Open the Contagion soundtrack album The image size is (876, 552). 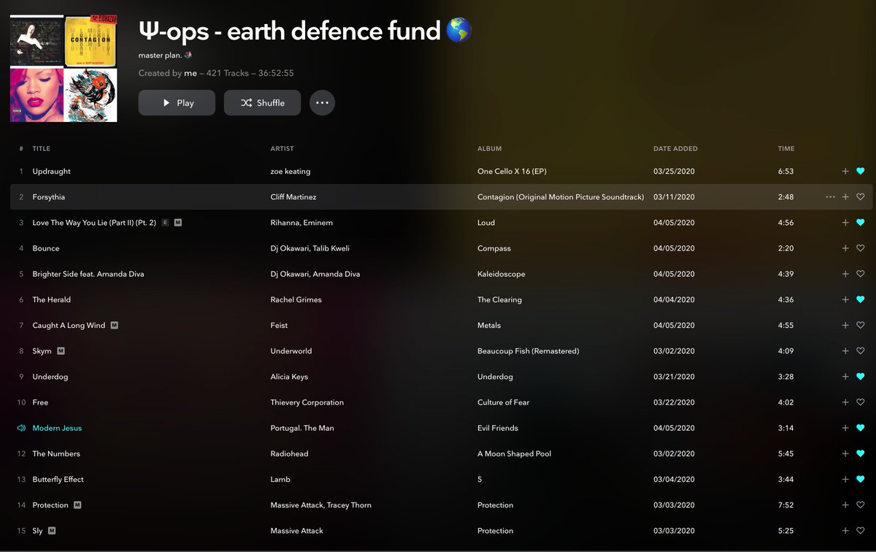561,197
